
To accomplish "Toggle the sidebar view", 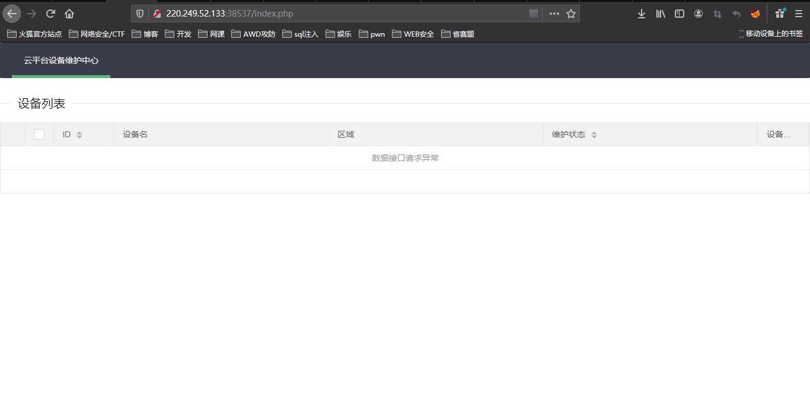I will [x=680, y=14].
